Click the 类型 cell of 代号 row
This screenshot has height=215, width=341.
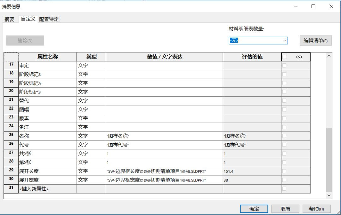coord(91,145)
